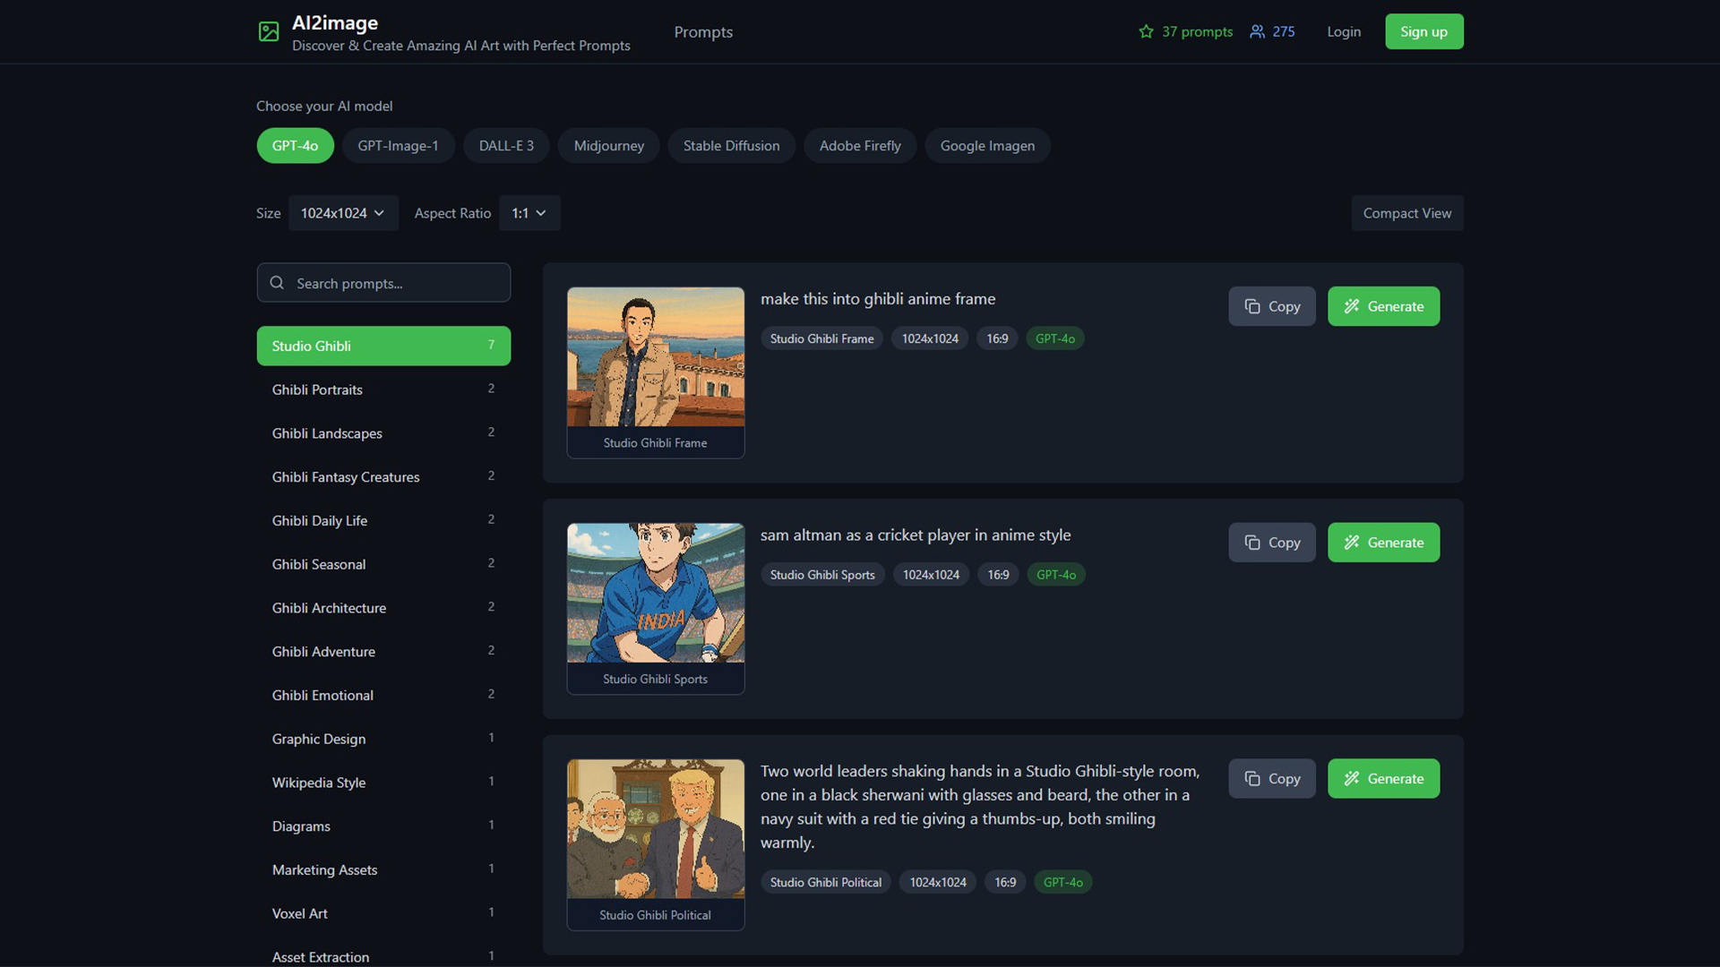Select the Studio Ghibli category

(383, 346)
